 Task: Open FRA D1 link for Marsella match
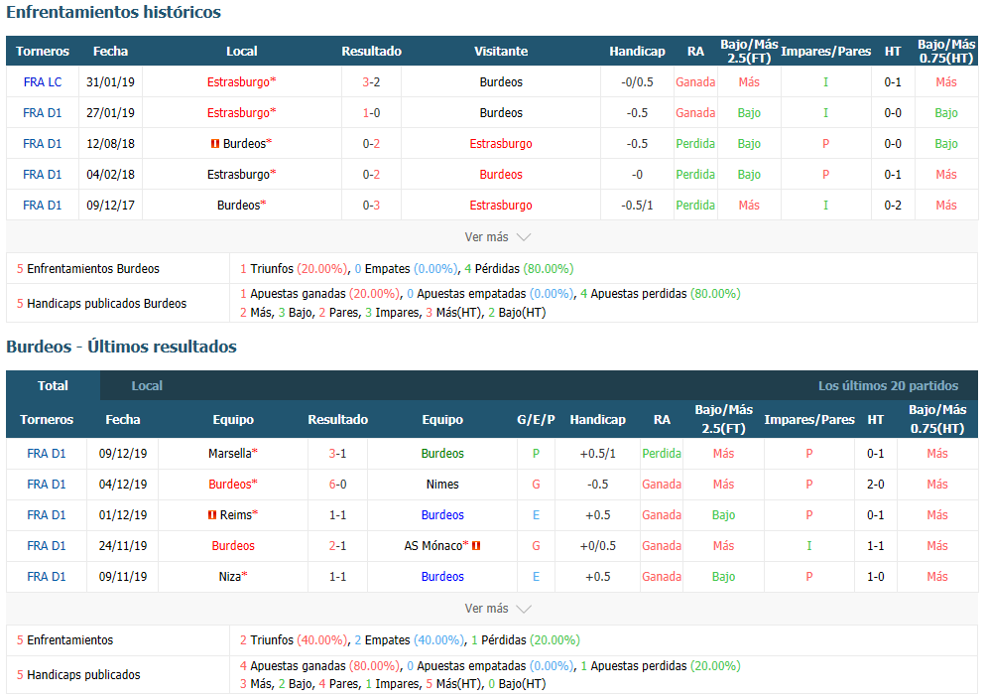pyautogui.click(x=46, y=453)
